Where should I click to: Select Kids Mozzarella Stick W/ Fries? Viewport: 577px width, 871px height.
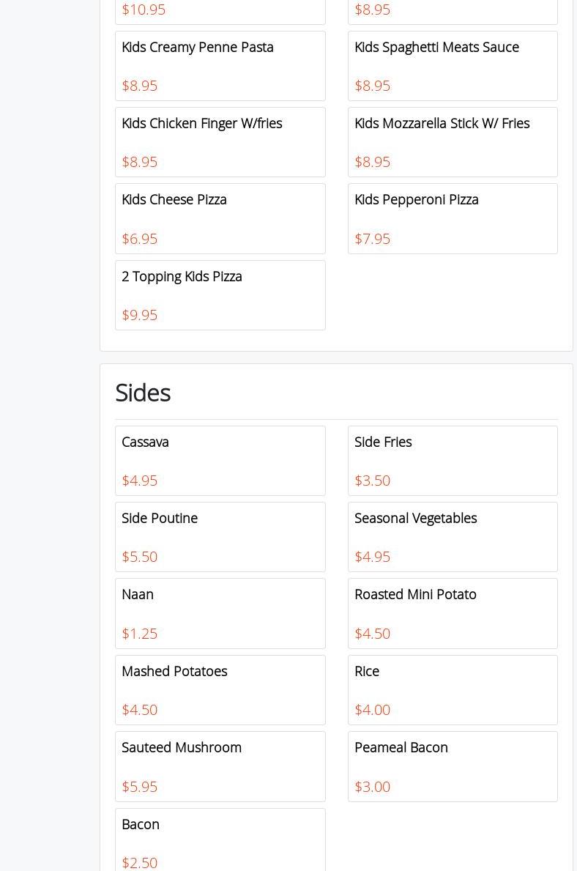pos(452,142)
